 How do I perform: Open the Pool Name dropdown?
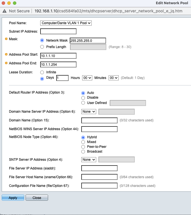coord(66,23)
